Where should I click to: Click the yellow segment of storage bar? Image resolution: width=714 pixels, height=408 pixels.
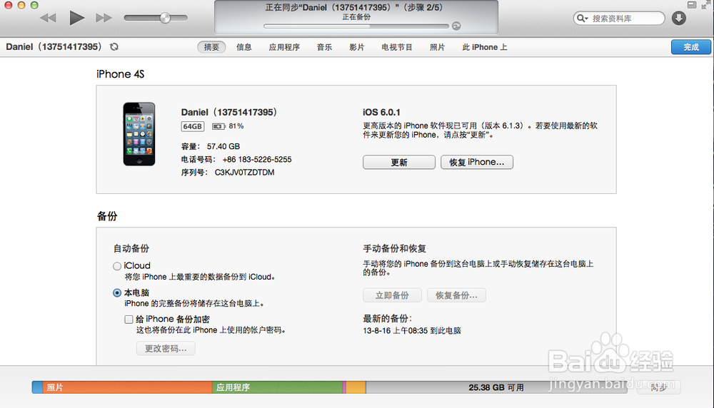(x=356, y=387)
